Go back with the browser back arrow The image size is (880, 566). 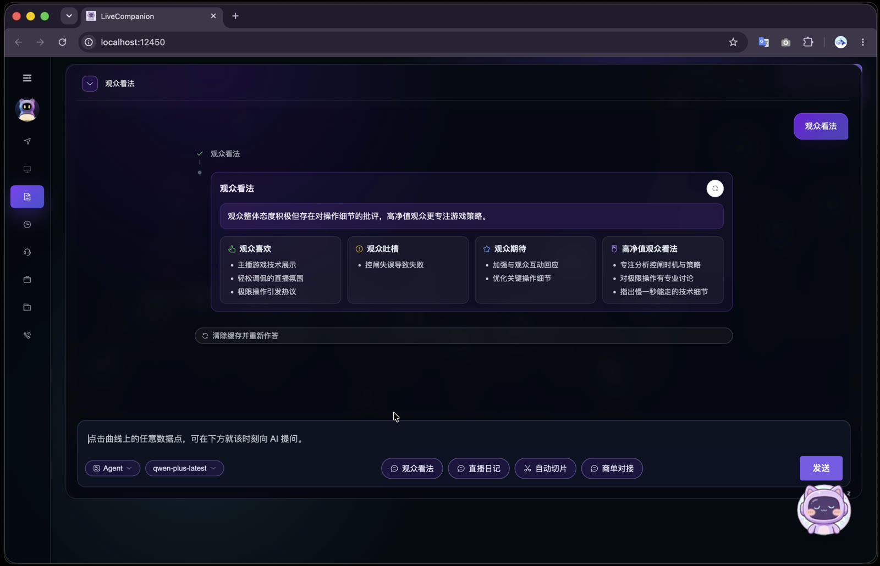click(x=19, y=42)
